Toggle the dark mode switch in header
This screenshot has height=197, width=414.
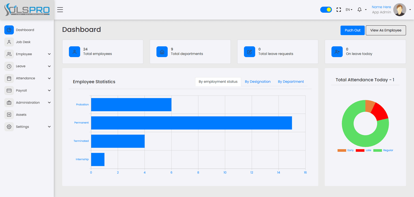point(326,10)
